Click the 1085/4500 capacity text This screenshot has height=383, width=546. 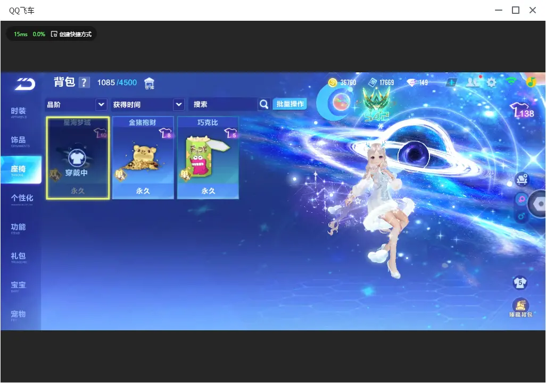pos(117,82)
